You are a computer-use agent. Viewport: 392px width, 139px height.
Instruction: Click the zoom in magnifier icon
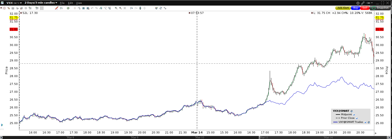(x=116, y=8)
